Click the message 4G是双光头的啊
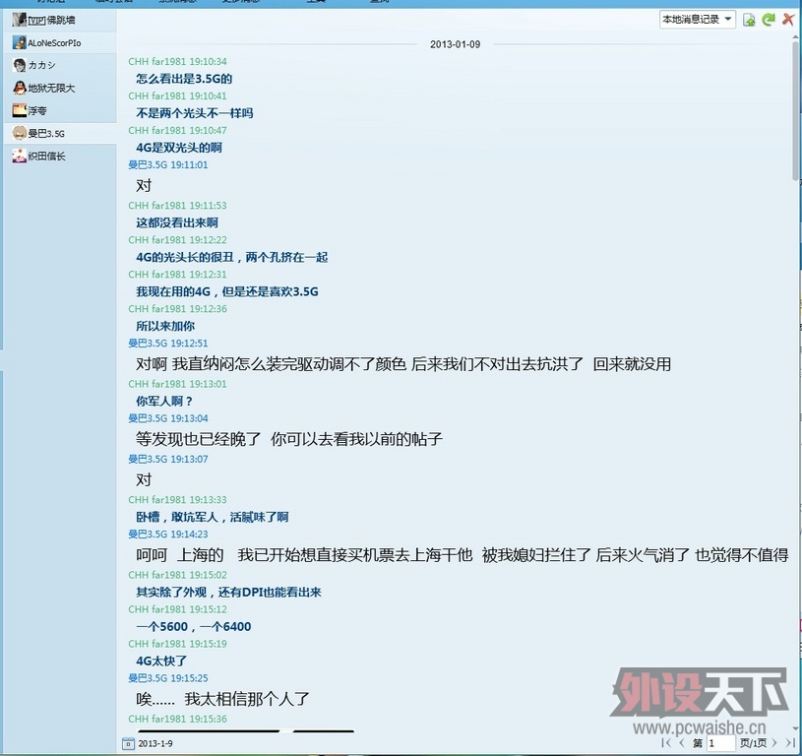Screen dimensions: 802x756 tap(179, 148)
